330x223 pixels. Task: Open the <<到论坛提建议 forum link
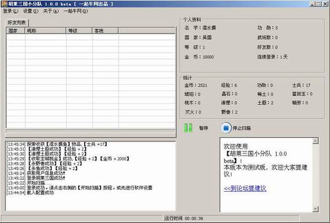[x=245, y=188]
